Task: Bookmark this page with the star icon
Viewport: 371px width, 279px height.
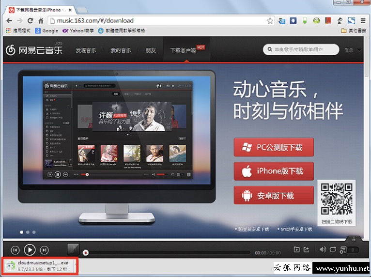Action: coord(270,21)
